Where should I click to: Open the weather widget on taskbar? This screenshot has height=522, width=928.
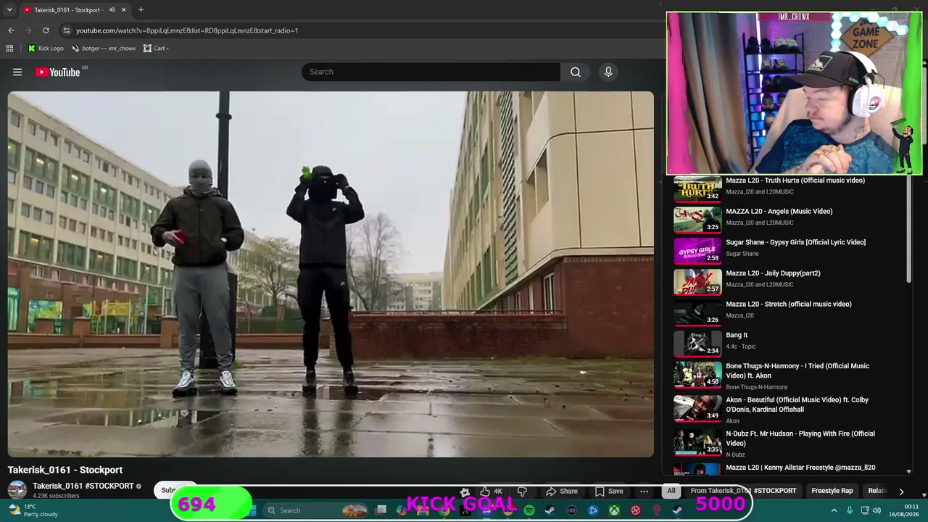(x=32, y=510)
